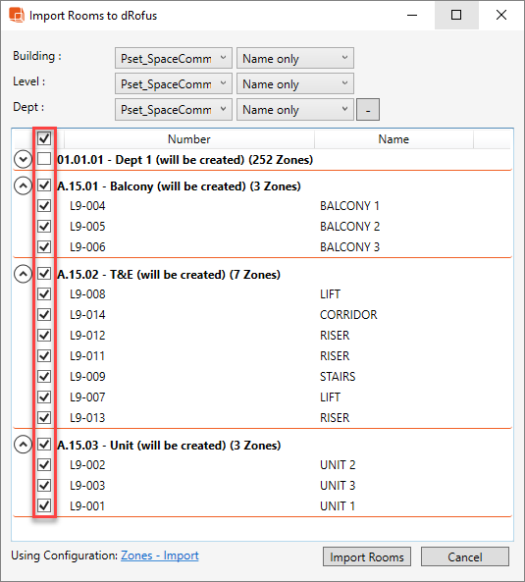Collapse the A.15.01 Balcony group
Image resolution: width=525 pixels, height=582 pixels.
[x=23, y=185]
